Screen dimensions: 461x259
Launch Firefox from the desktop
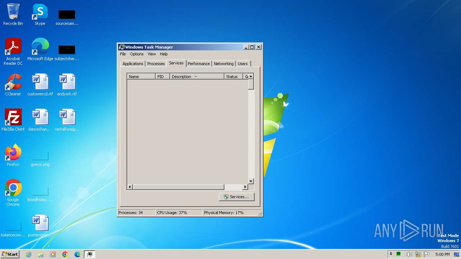point(13,155)
